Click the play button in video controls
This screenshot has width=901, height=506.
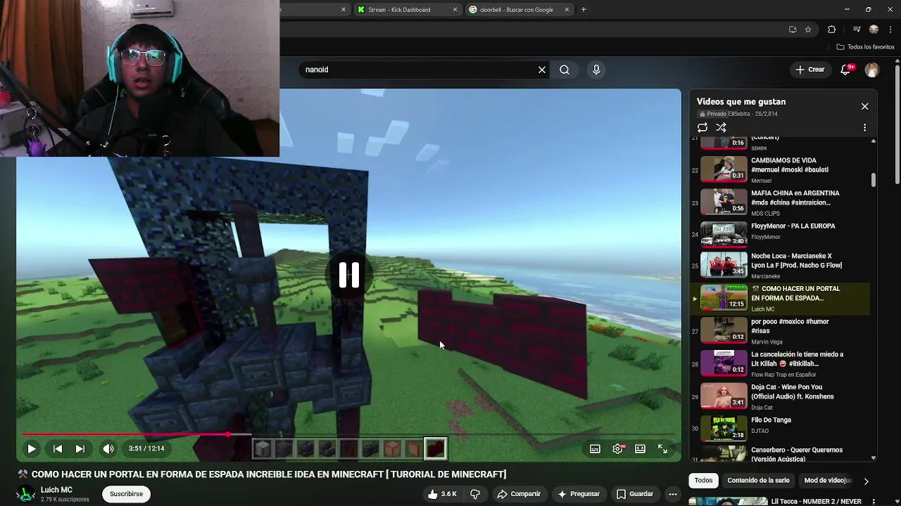(32, 448)
